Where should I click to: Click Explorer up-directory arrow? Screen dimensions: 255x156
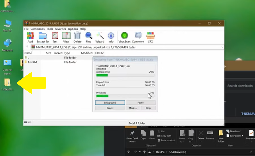(x=144, y=152)
